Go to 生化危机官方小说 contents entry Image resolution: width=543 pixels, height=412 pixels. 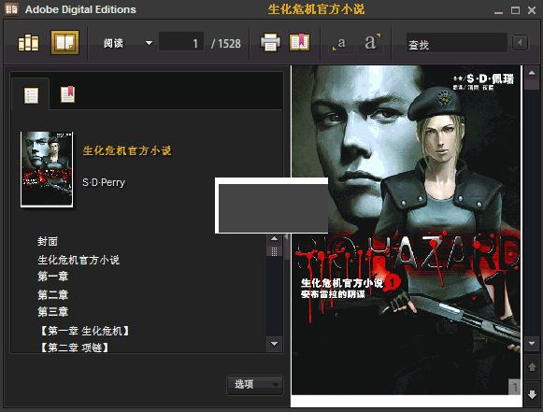pyautogui.click(x=79, y=260)
